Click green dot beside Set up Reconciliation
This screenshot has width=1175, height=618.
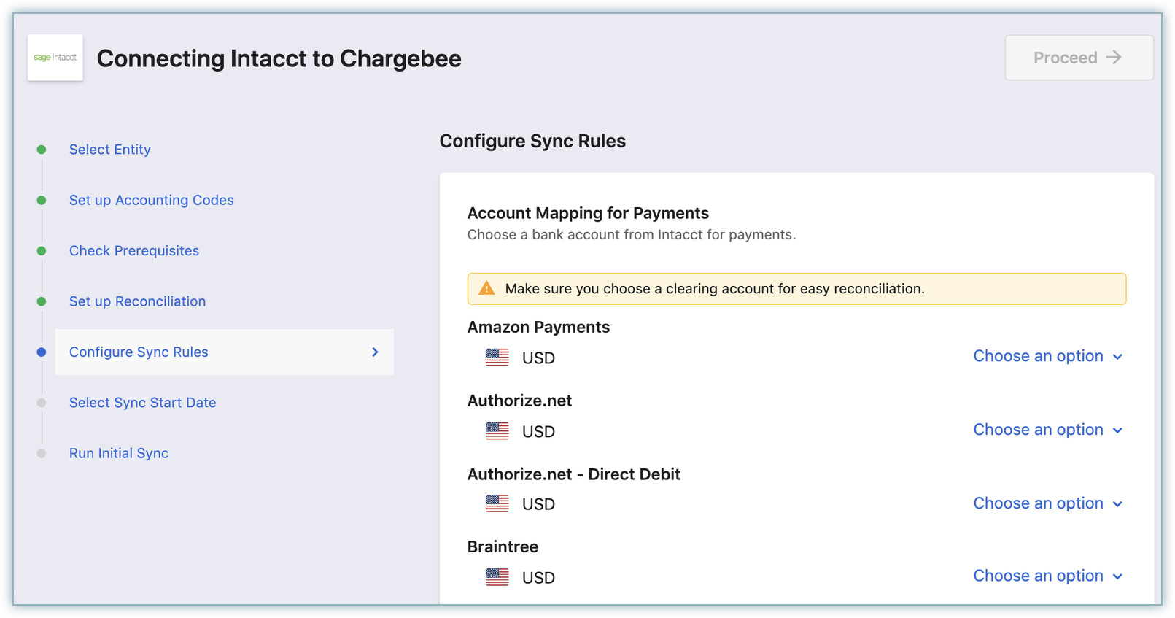coord(42,301)
